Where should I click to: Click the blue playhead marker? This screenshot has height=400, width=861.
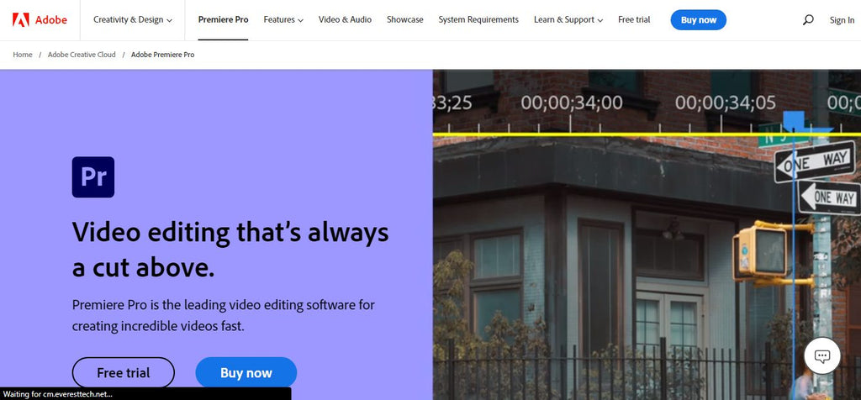tap(794, 121)
